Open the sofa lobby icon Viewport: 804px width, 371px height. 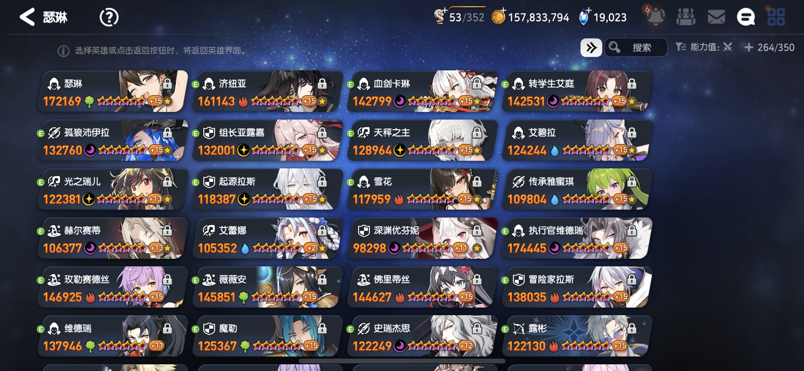[x=686, y=17]
